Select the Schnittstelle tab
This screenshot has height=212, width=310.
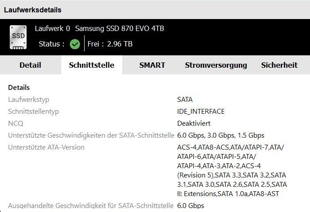(x=92, y=65)
